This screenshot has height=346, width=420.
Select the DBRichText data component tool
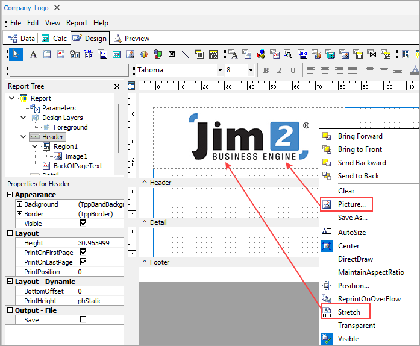tap(275, 54)
